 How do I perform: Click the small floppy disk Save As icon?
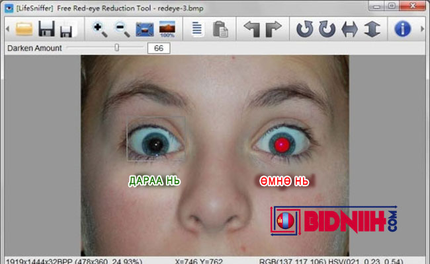click(65, 31)
